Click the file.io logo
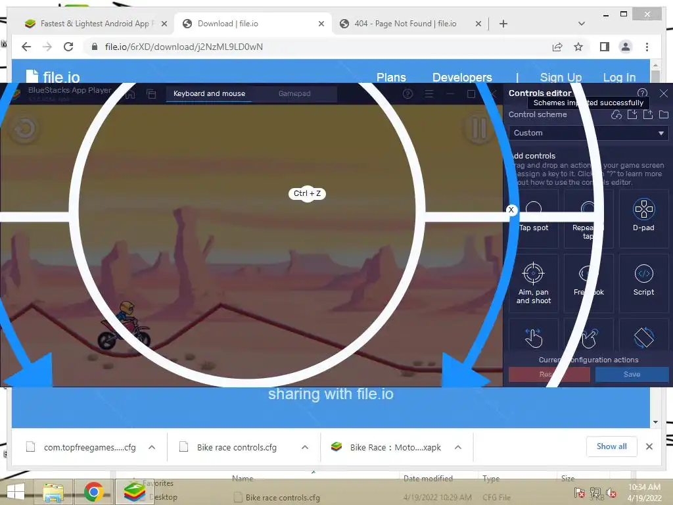Image resolution: width=673 pixels, height=505 pixels. click(53, 77)
